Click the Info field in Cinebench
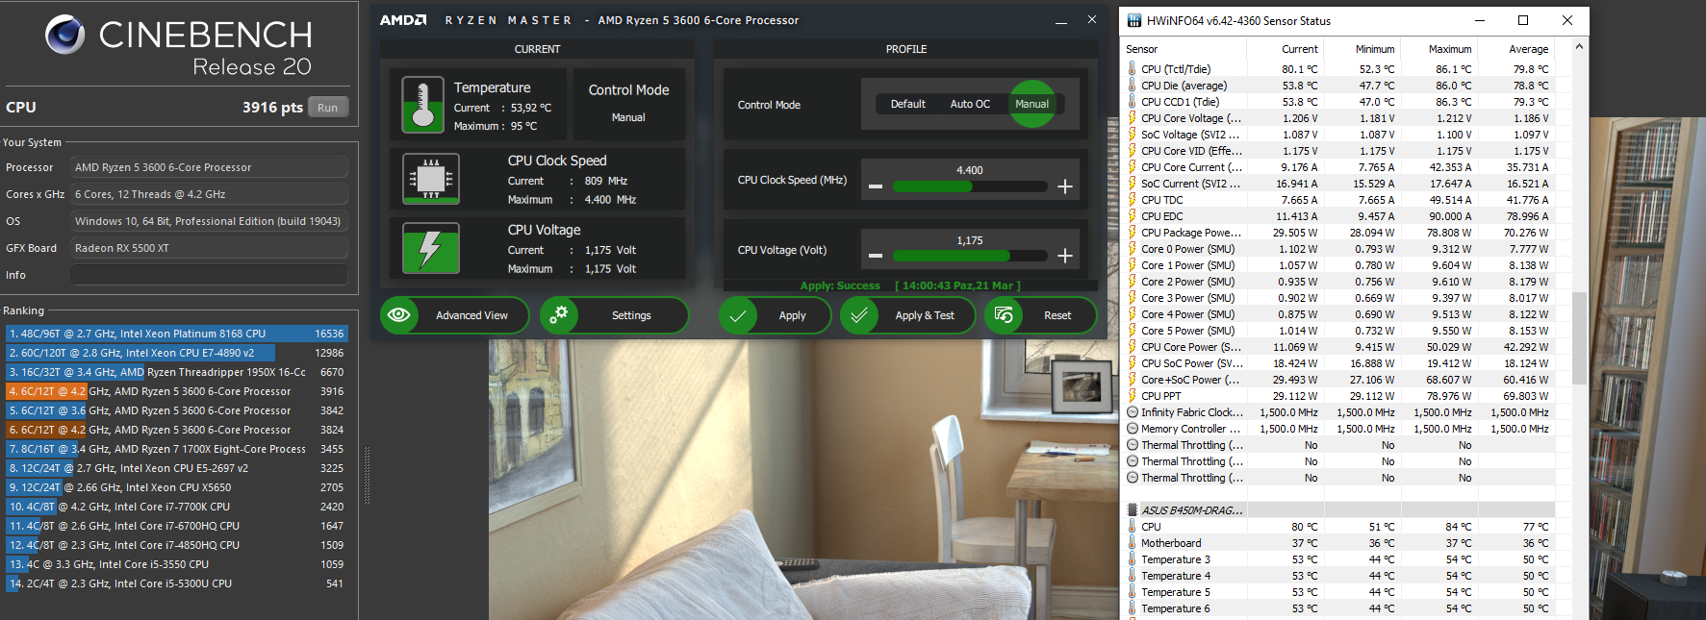This screenshot has width=1706, height=620. coord(209,275)
